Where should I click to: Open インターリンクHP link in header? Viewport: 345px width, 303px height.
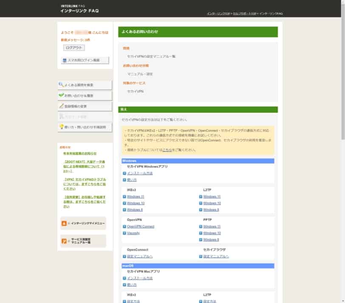[218, 14]
